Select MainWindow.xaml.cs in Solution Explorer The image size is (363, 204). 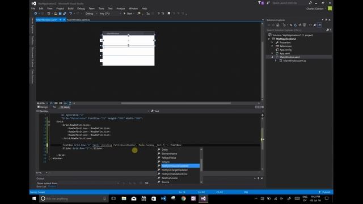[294, 61]
